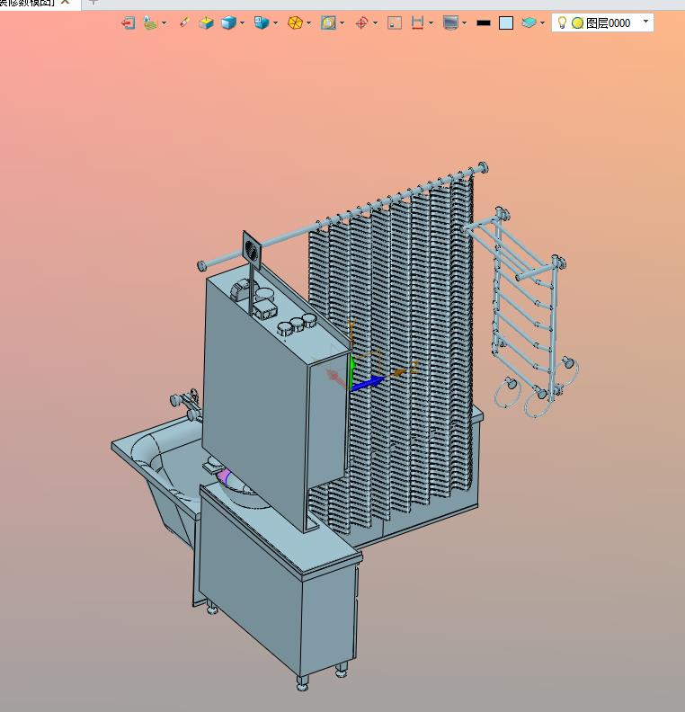Viewport: 685px width, 712px height.
Task: Click the red dimension measure icon
Action: pos(417,22)
